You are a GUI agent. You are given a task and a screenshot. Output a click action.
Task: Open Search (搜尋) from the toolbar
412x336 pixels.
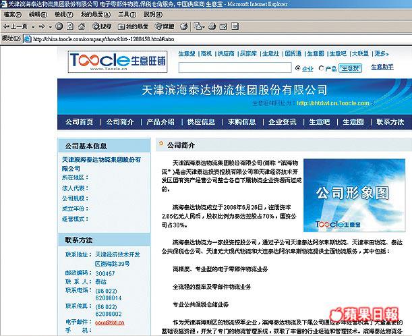tap(101, 26)
